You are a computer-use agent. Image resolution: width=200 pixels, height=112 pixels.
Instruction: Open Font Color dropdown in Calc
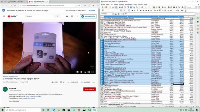point(184,10)
